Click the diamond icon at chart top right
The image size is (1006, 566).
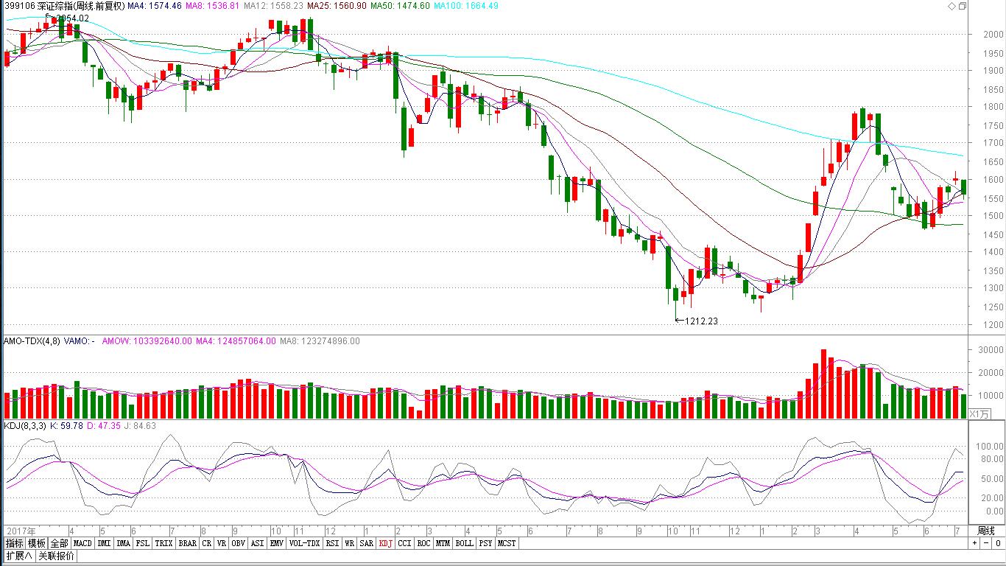(x=952, y=6)
